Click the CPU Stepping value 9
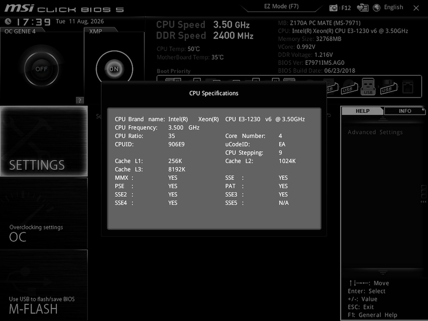The height and width of the screenshot is (321, 428). click(280, 153)
